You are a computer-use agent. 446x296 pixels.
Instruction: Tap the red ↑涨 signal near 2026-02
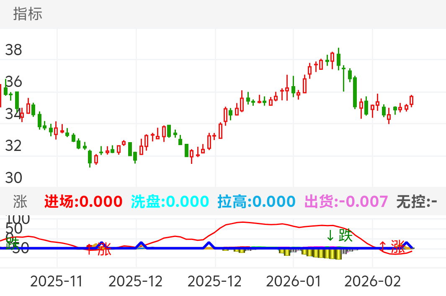tap(393, 246)
